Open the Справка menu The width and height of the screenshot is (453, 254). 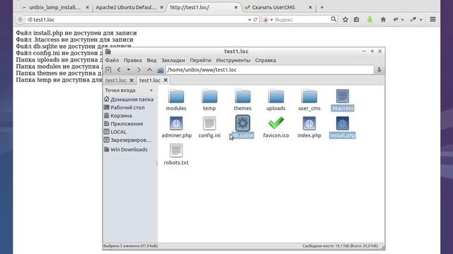265,60
